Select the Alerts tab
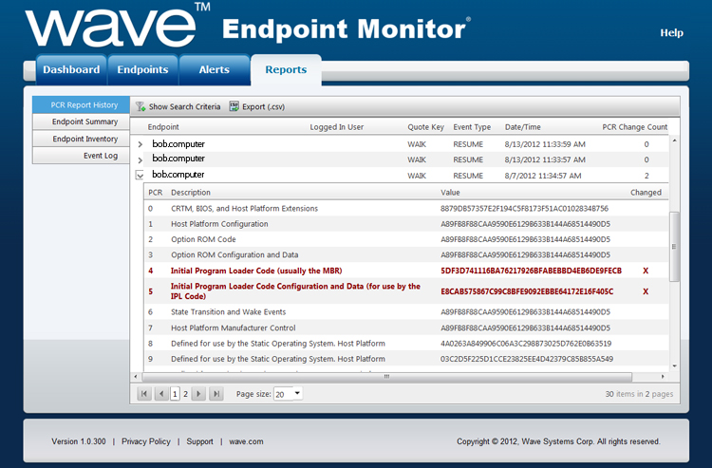Image resolution: width=712 pixels, height=468 pixels. 214,69
